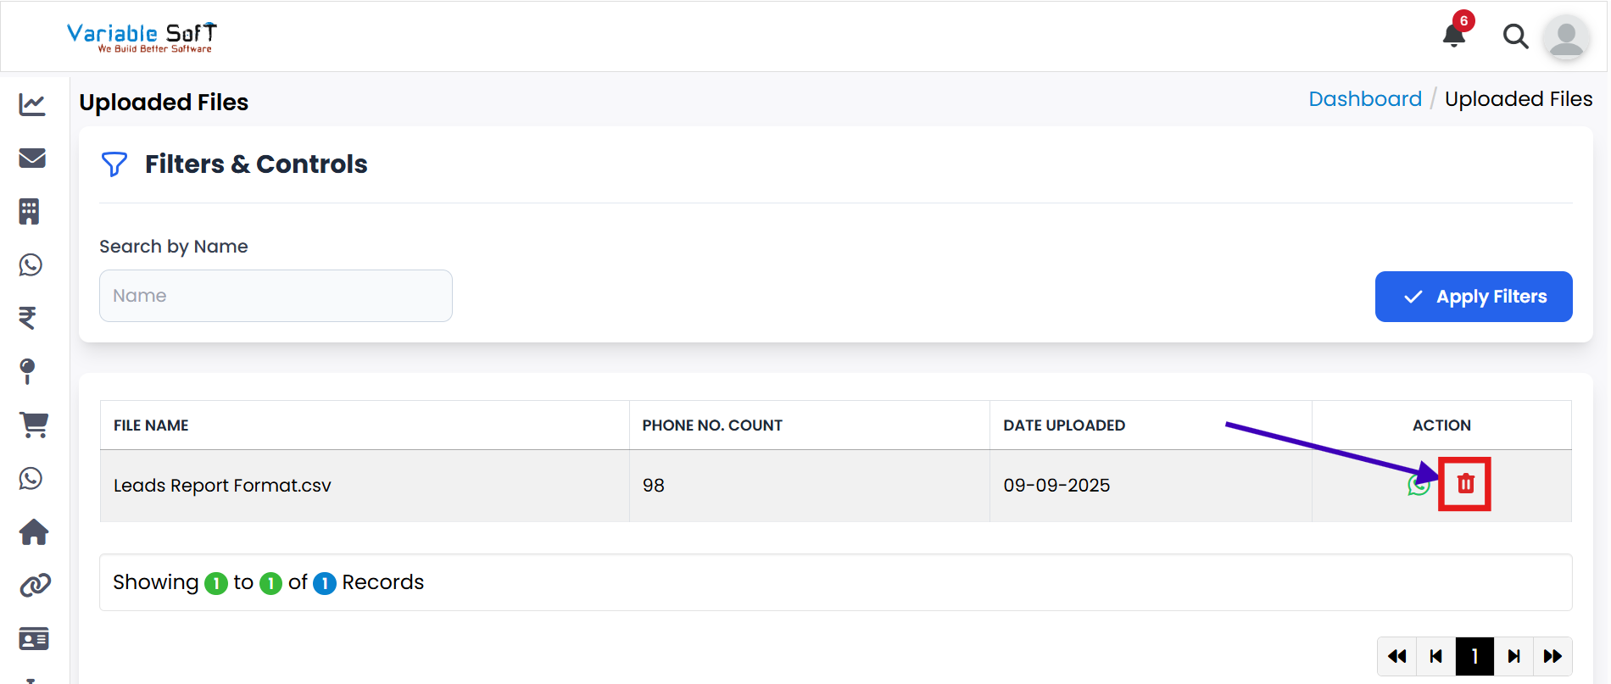Open the notifications bell

[1454, 36]
